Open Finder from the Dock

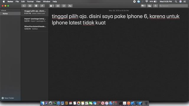pos(43,103)
